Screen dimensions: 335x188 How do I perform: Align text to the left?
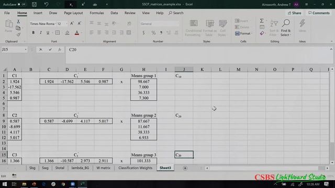pyautogui.click(x=92, y=32)
